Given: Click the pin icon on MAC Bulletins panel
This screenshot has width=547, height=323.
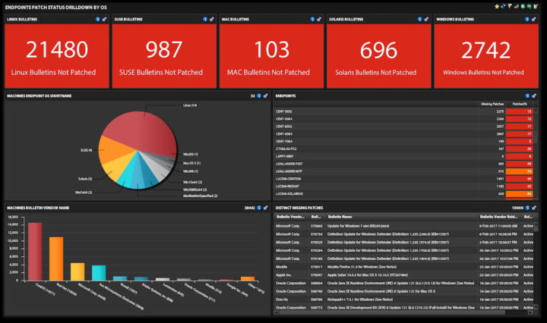Looking at the screenshot, I should 319,19.
